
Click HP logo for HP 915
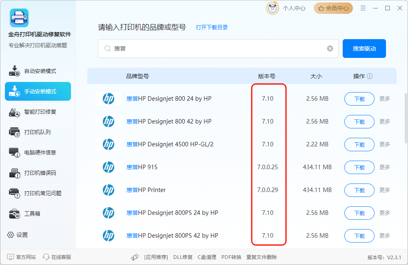[x=109, y=167]
